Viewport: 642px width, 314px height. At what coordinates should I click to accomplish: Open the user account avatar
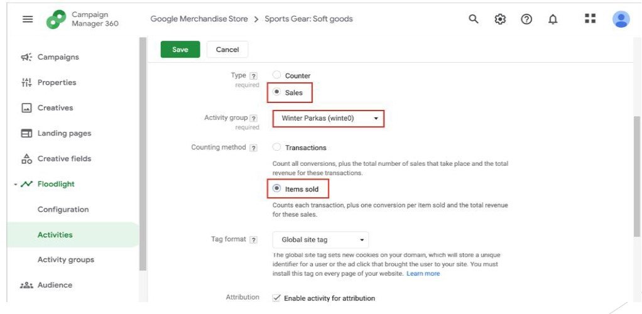[621, 19]
